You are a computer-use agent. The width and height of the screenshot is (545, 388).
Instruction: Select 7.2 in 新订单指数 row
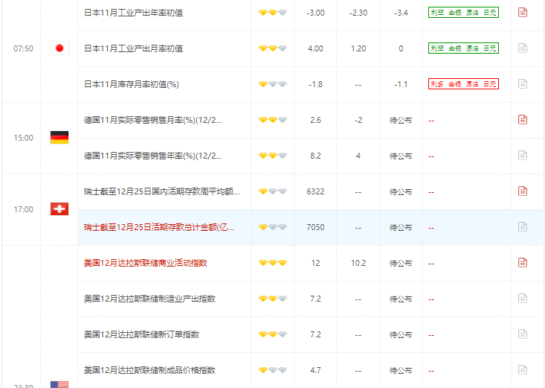point(315,334)
